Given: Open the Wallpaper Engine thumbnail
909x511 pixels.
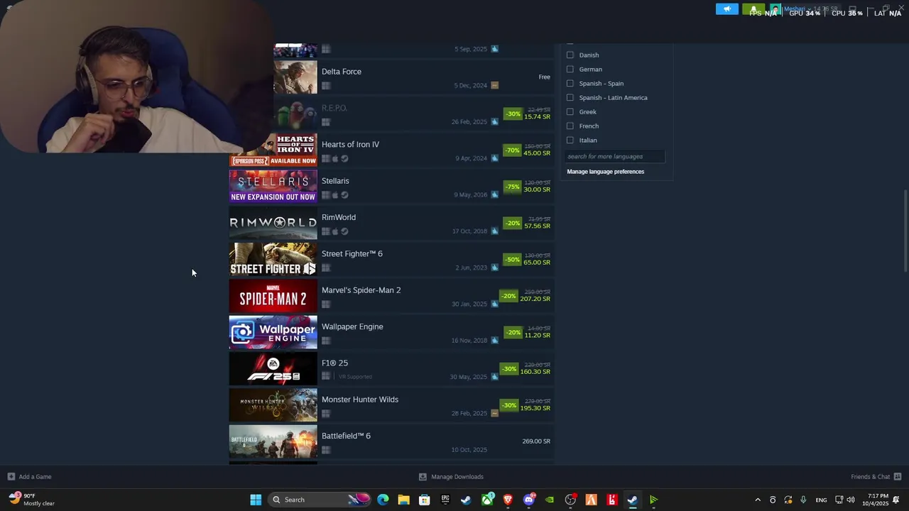Looking at the screenshot, I should (273, 332).
